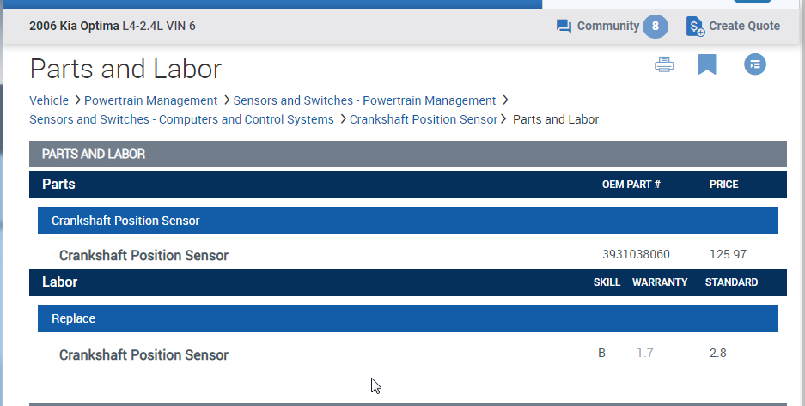
Task: Navigate to Powertrain Management breadcrumb
Action: [x=151, y=100]
